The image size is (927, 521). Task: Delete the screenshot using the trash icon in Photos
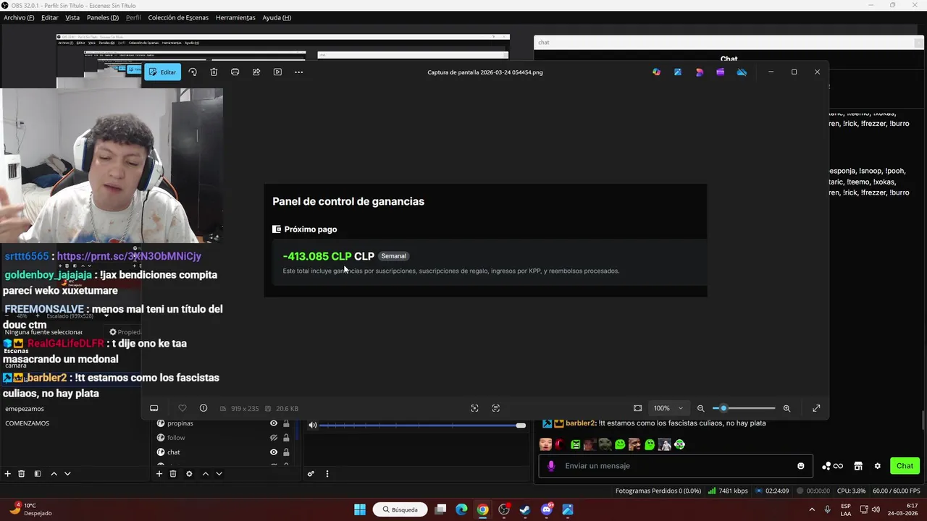click(214, 72)
